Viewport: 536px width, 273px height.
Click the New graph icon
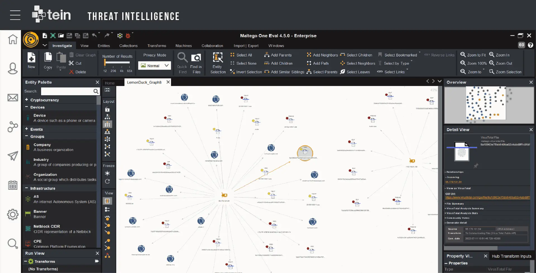coord(31,58)
